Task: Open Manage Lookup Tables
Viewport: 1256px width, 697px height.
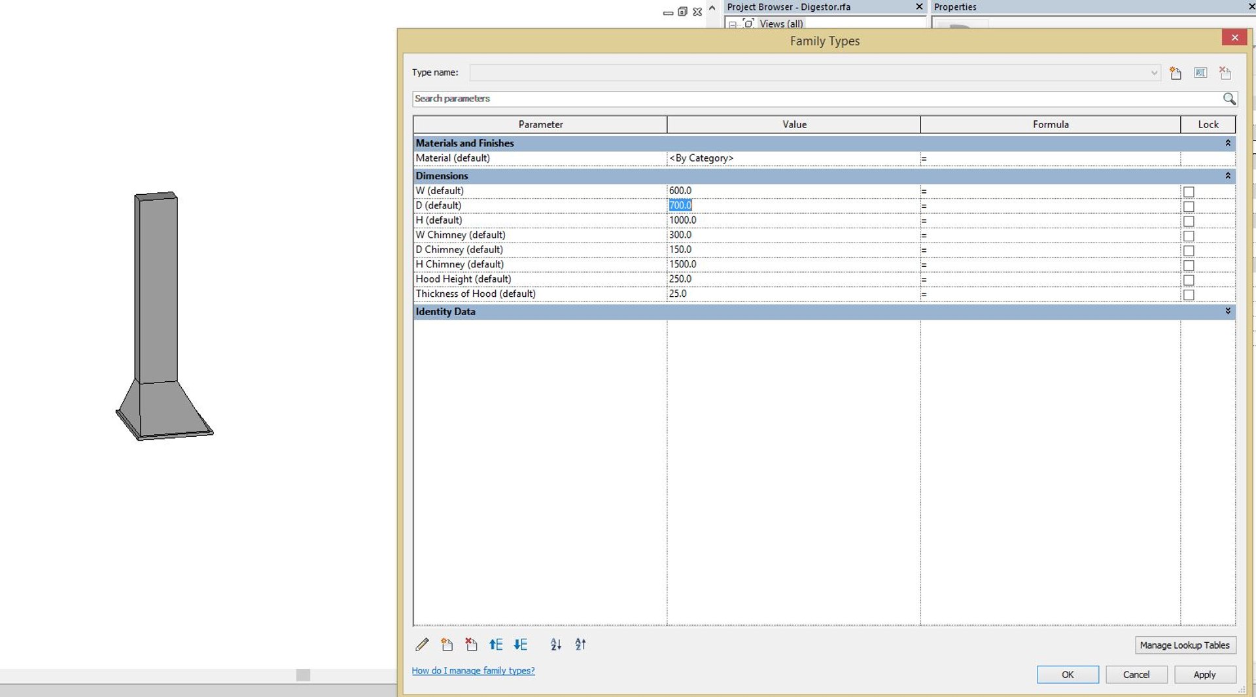Action: (x=1185, y=645)
